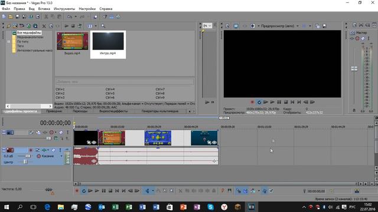
Task: Cut selection using scissors toolbar icon
Action: coord(46,16)
